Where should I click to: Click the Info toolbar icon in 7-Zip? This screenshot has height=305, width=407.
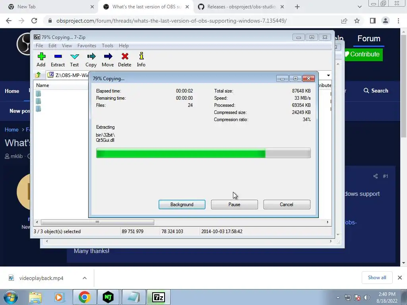[x=141, y=60]
